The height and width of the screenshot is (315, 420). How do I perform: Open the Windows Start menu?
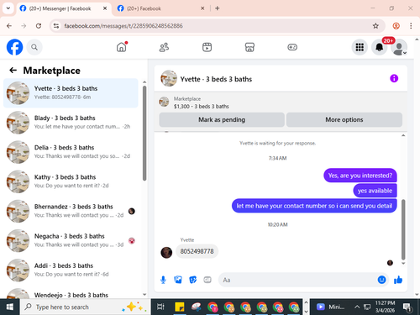pos(10,307)
